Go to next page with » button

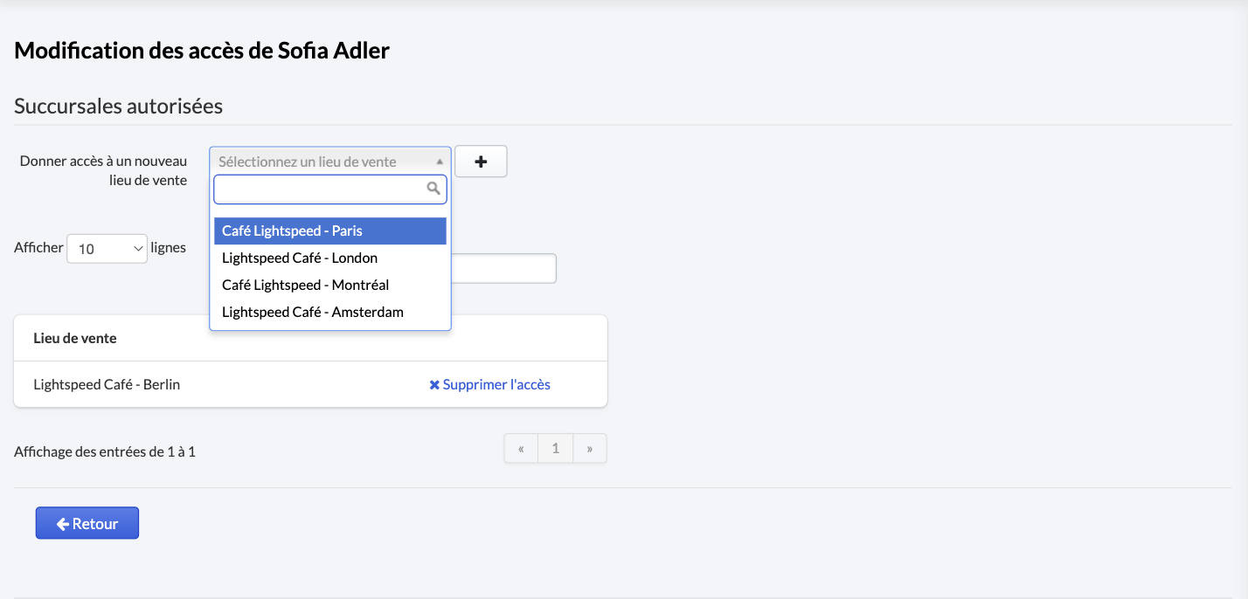(590, 449)
